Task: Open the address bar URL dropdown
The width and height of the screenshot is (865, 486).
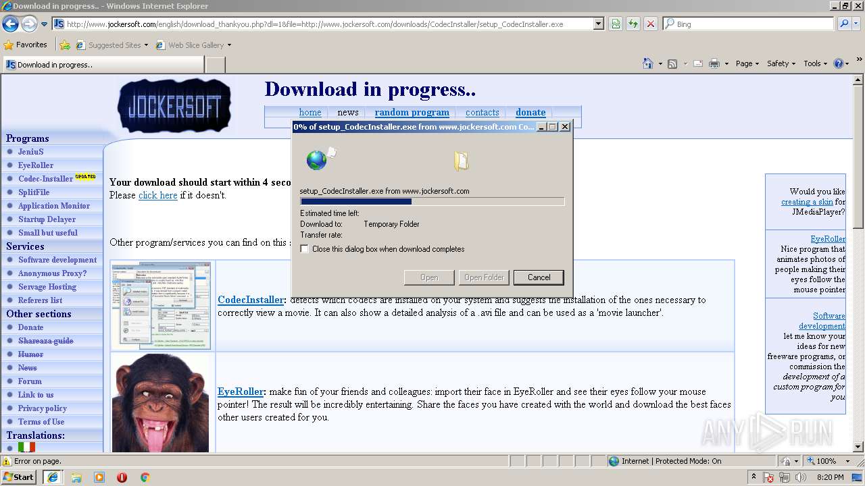Action: [x=598, y=24]
